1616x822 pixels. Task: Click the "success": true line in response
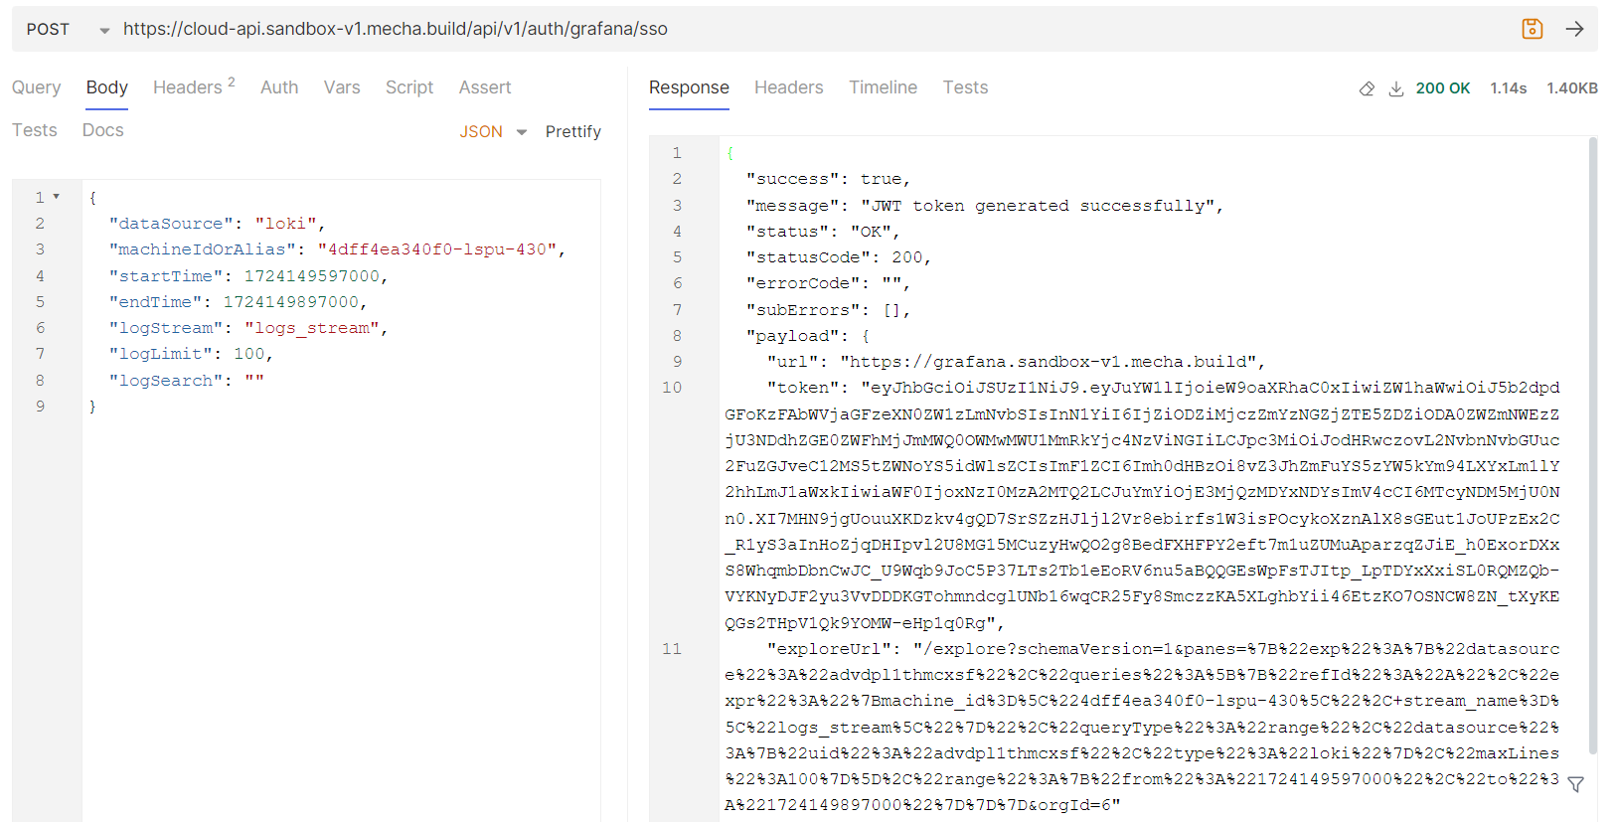(829, 179)
